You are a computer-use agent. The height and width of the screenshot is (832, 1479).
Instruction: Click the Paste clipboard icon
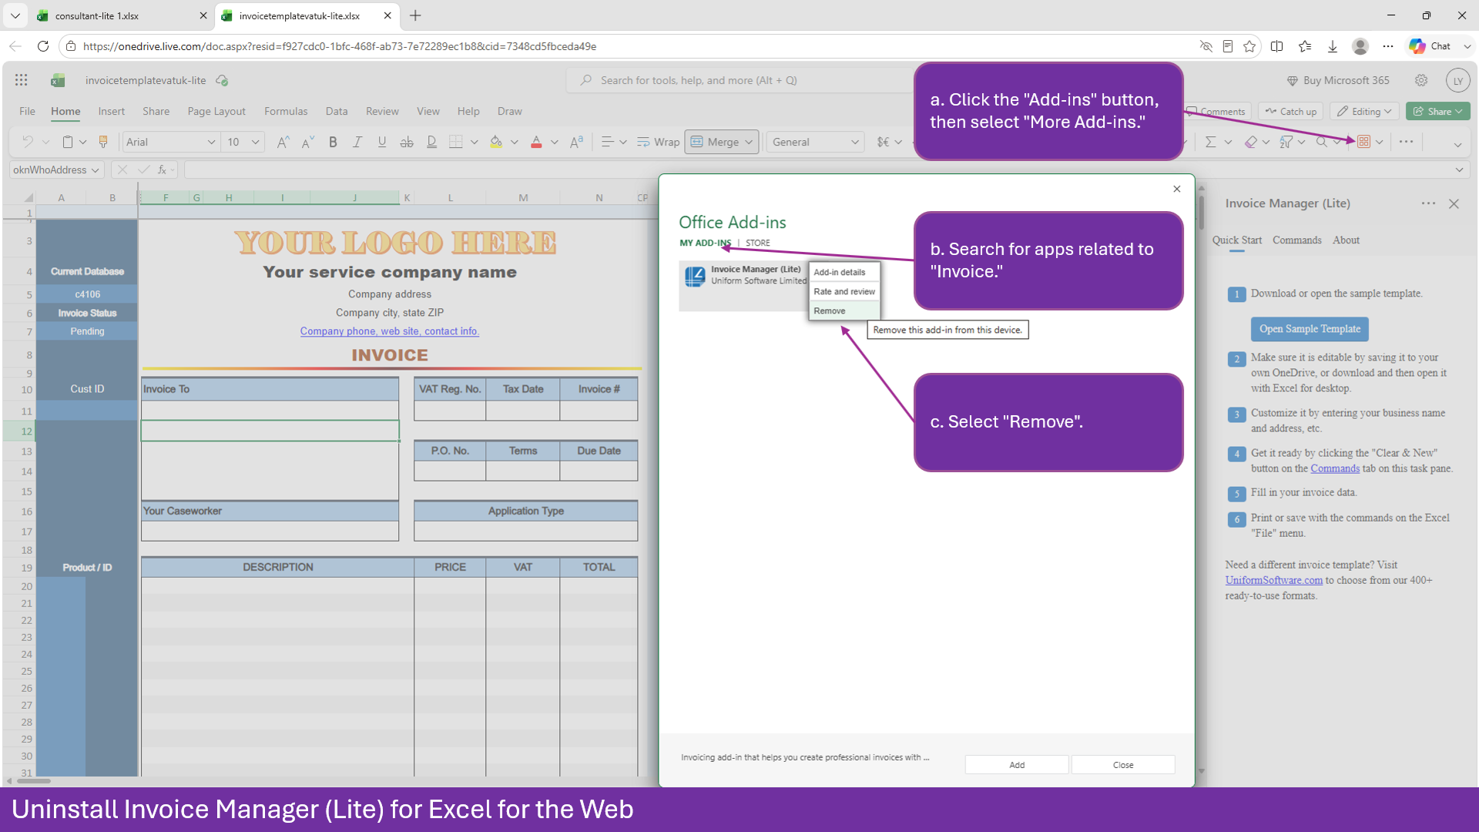tap(68, 142)
